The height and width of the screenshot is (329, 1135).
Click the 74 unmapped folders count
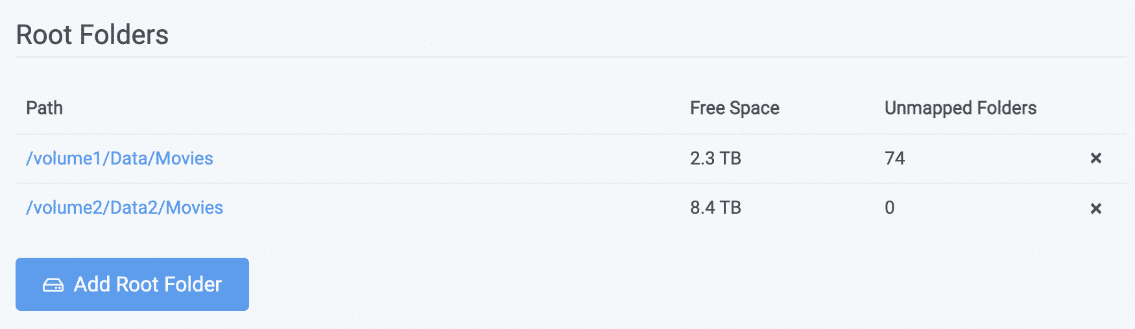pos(894,158)
